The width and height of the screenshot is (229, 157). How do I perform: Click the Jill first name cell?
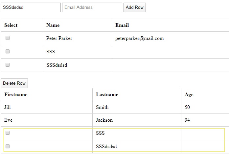click(47, 107)
